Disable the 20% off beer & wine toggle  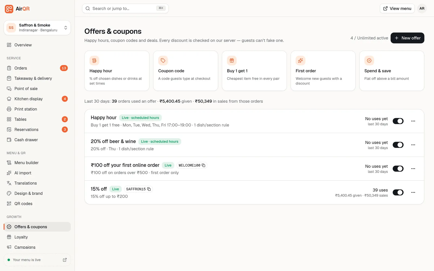(x=398, y=145)
